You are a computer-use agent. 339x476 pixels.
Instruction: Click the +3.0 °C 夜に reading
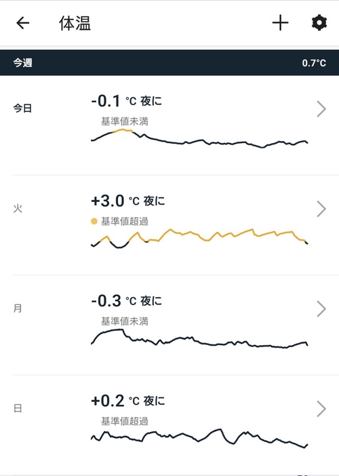tap(127, 201)
